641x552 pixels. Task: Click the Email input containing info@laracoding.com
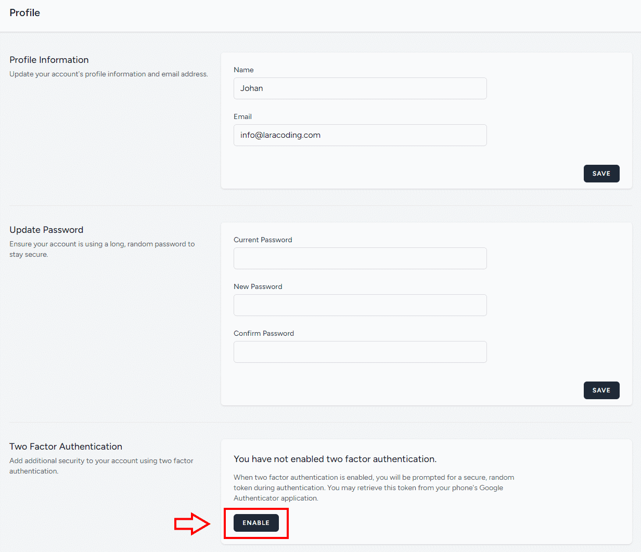click(360, 135)
